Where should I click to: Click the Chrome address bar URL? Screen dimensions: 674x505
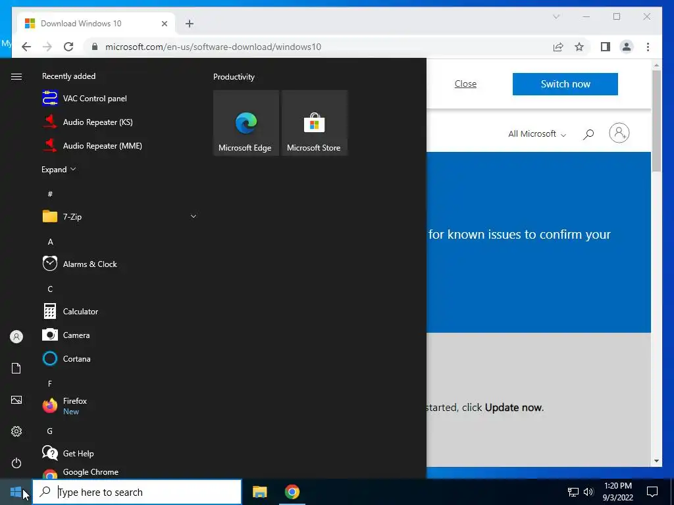click(x=213, y=47)
